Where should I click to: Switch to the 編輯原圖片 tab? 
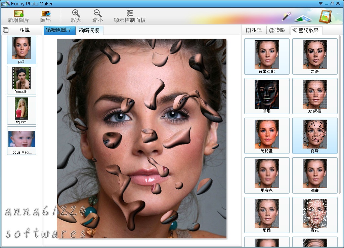59,30
